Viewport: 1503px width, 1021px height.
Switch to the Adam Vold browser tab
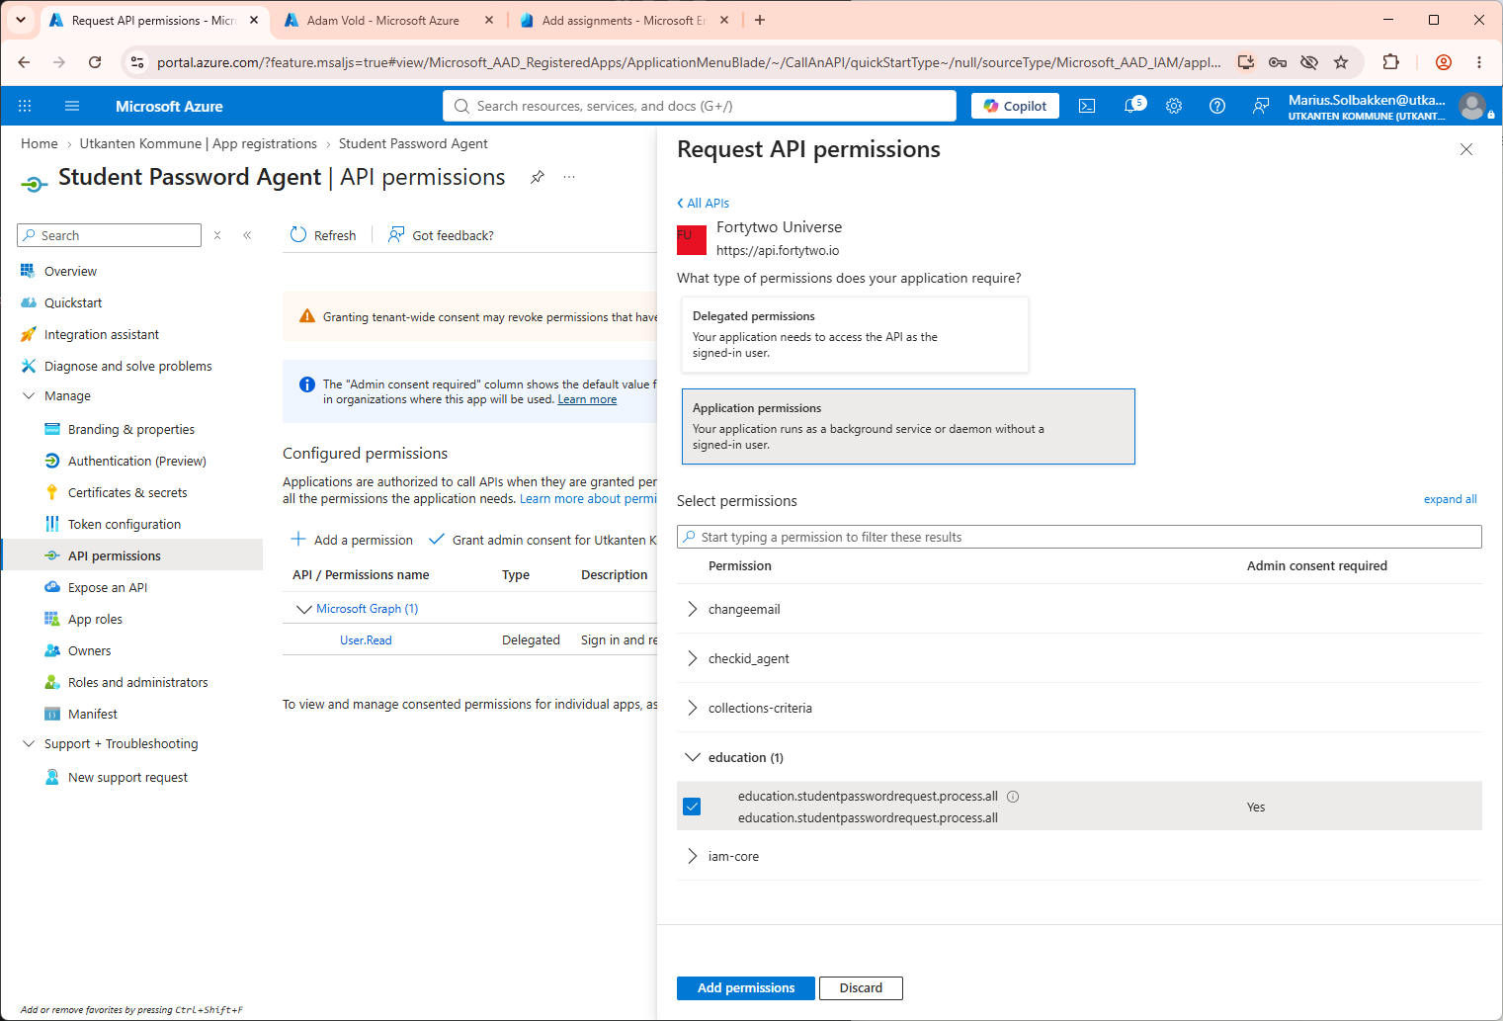(x=382, y=20)
